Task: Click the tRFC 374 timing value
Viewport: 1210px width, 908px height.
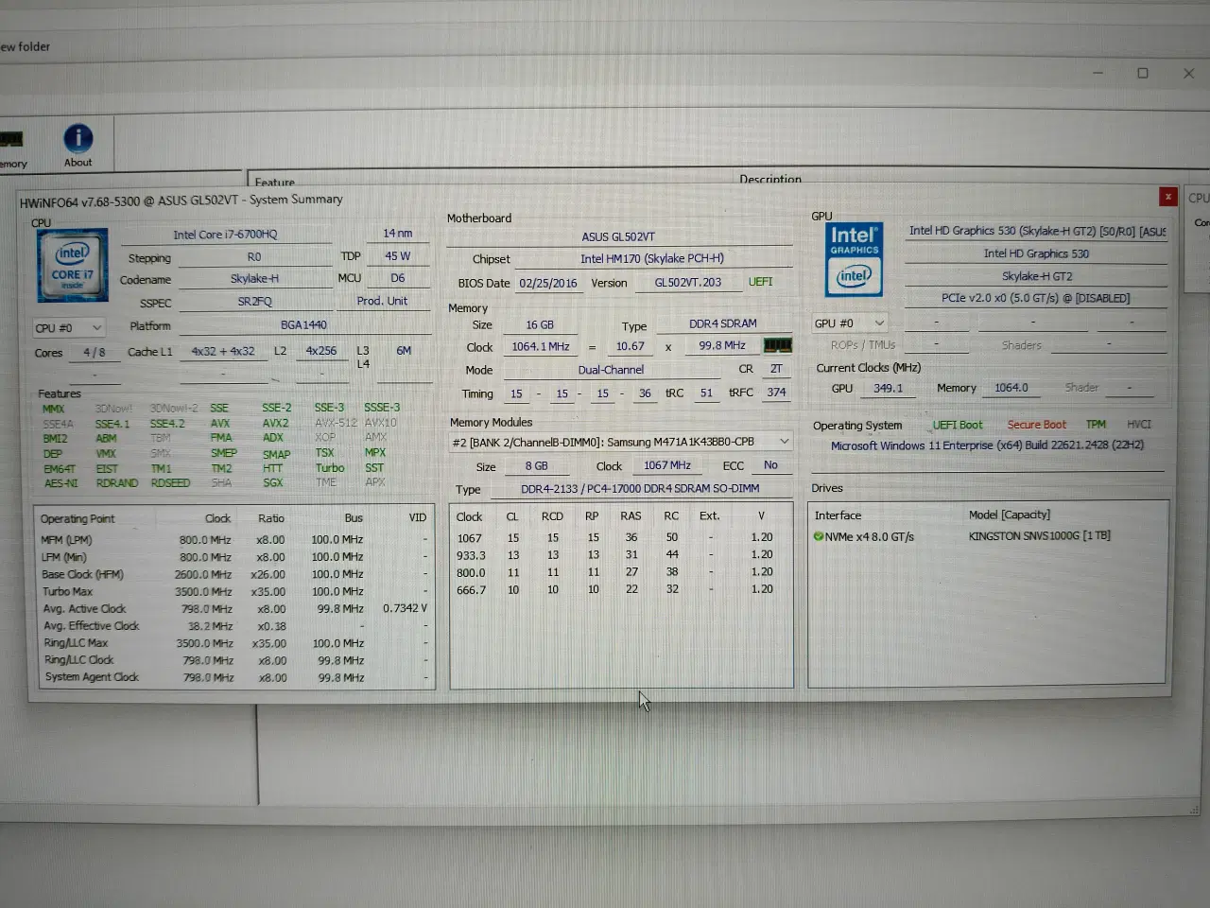Action: point(776,392)
